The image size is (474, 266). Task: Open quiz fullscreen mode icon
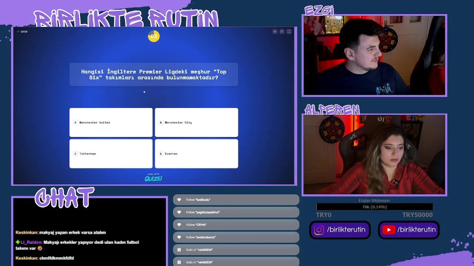click(289, 31)
